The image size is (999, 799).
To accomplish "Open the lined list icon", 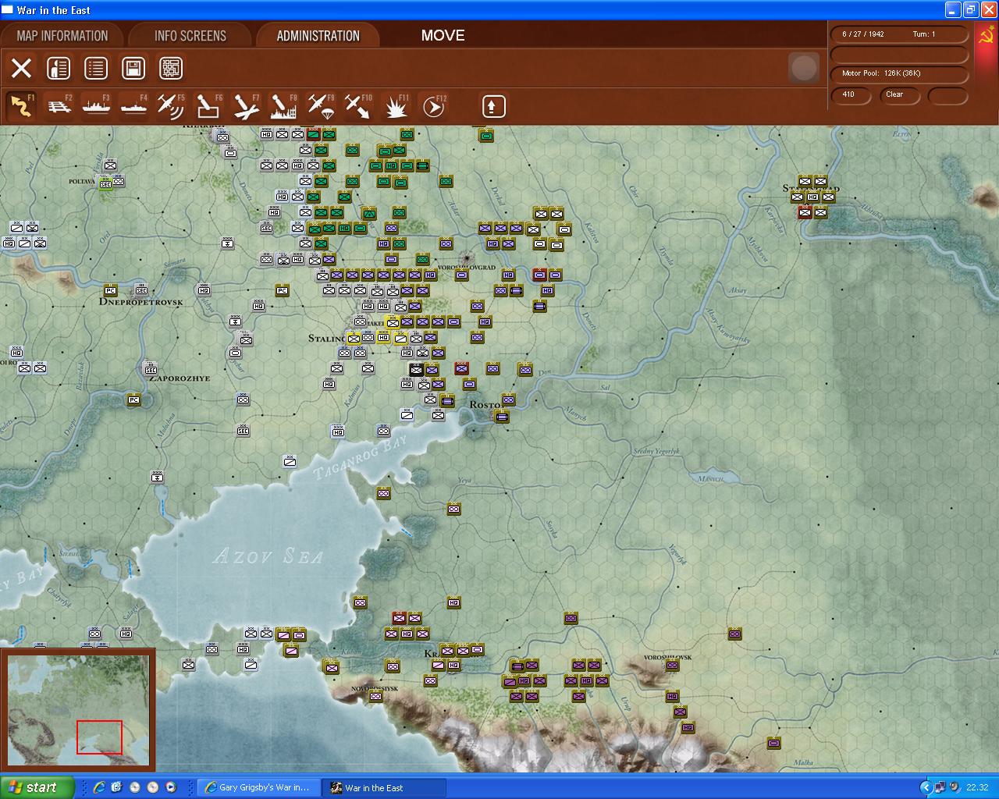I will (x=96, y=68).
